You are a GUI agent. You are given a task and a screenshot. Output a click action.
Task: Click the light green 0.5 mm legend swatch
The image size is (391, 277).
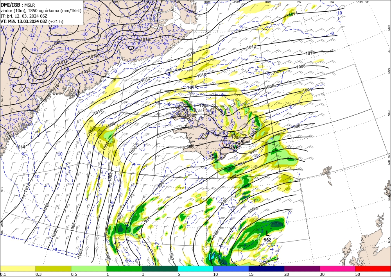(x=89, y=268)
